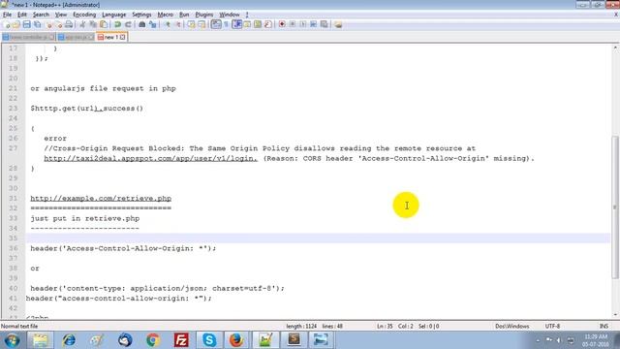Open the Document Map icon
Viewport: 620px width, 349px height.
258,24
